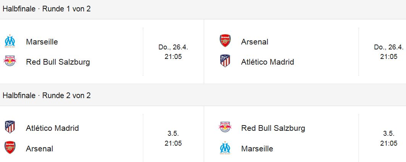Select Arsenal team name in round 1
This screenshot has width=406, height=162.
(255, 42)
